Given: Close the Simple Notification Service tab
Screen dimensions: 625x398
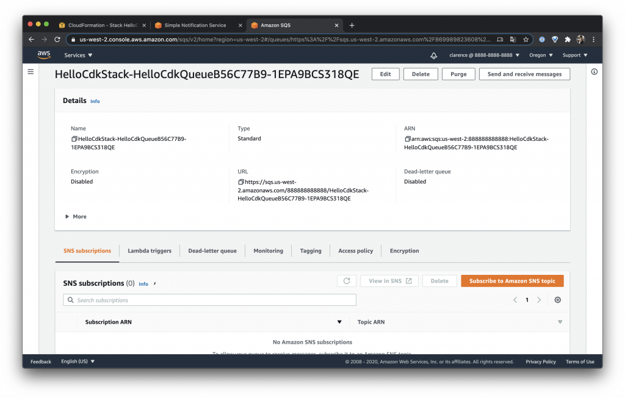Looking at the screenshot, I should point(240,25).
